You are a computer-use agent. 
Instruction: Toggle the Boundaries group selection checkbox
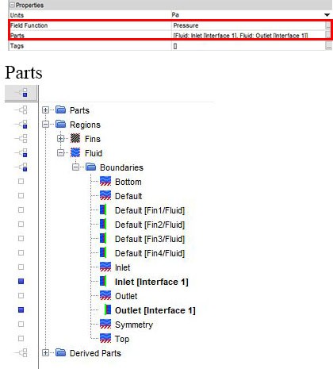(x=21, y=167)
